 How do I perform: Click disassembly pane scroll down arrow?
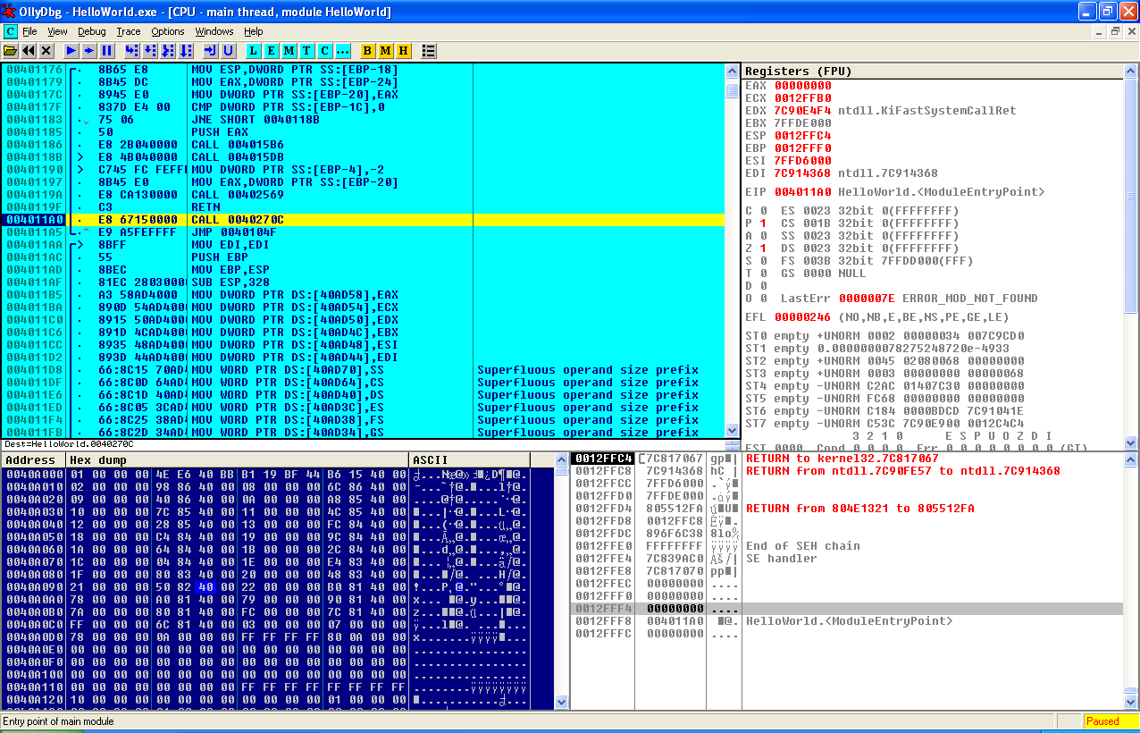[x=733, y=430]
